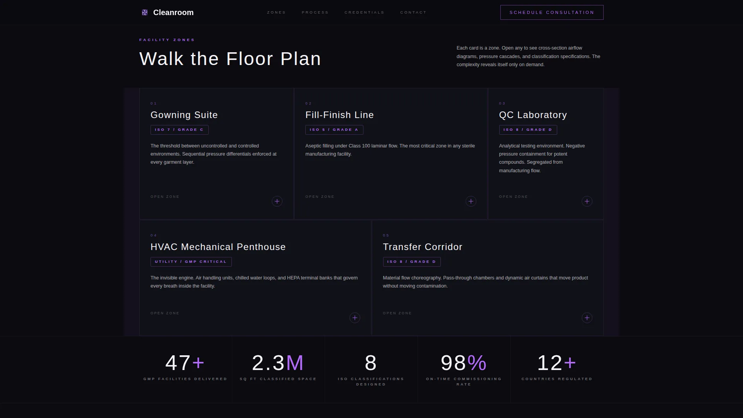Click Open Zone on Fill-Finish Line card
Image resolution: width=743 pixels, height=418 pixels.
pyautogui.click(x=320, y=197)
